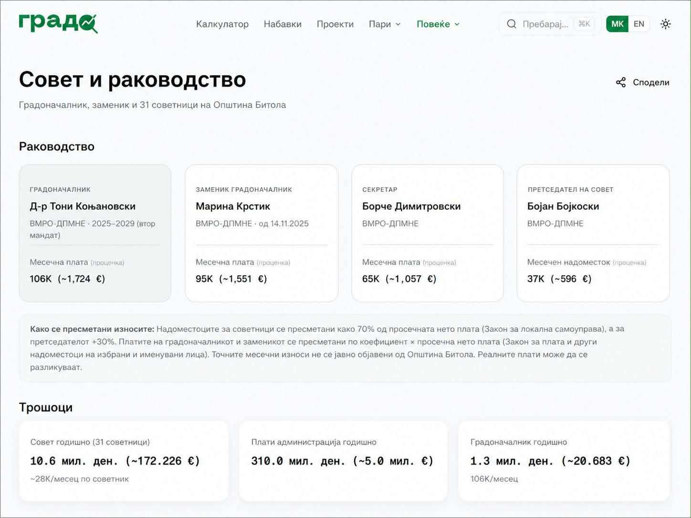Select the Бојан Бојкоски council chair card
Viewport: 691px width, 518px height.
click(593, 233)
